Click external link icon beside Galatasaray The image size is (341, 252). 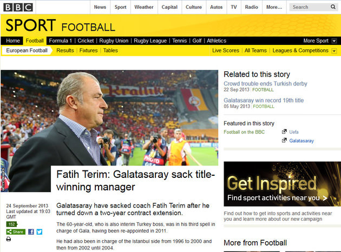pyautogui.click(x=284, y=141)
